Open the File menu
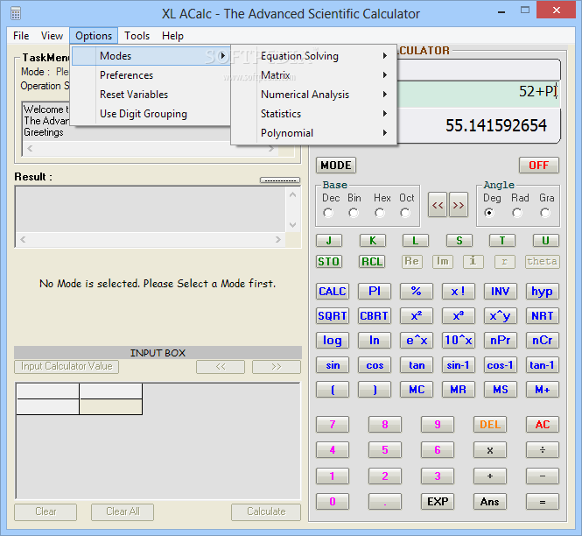The width and height of the screenshot is (582, 536). click(x=21, y=36)
